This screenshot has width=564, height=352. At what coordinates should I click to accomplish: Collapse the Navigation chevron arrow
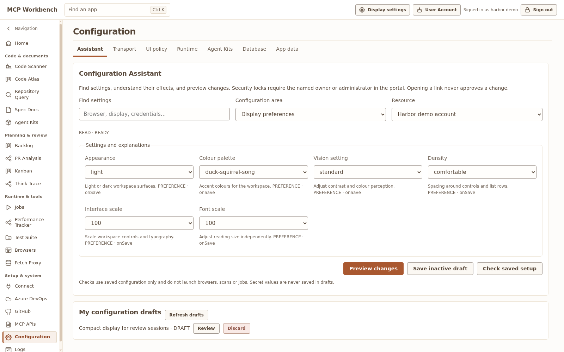pyautogui.click(x=8, y=29)
